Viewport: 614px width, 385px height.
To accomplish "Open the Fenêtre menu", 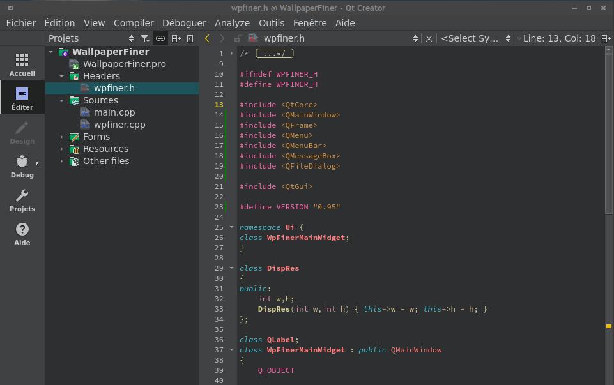I will [x=310, y=23].
